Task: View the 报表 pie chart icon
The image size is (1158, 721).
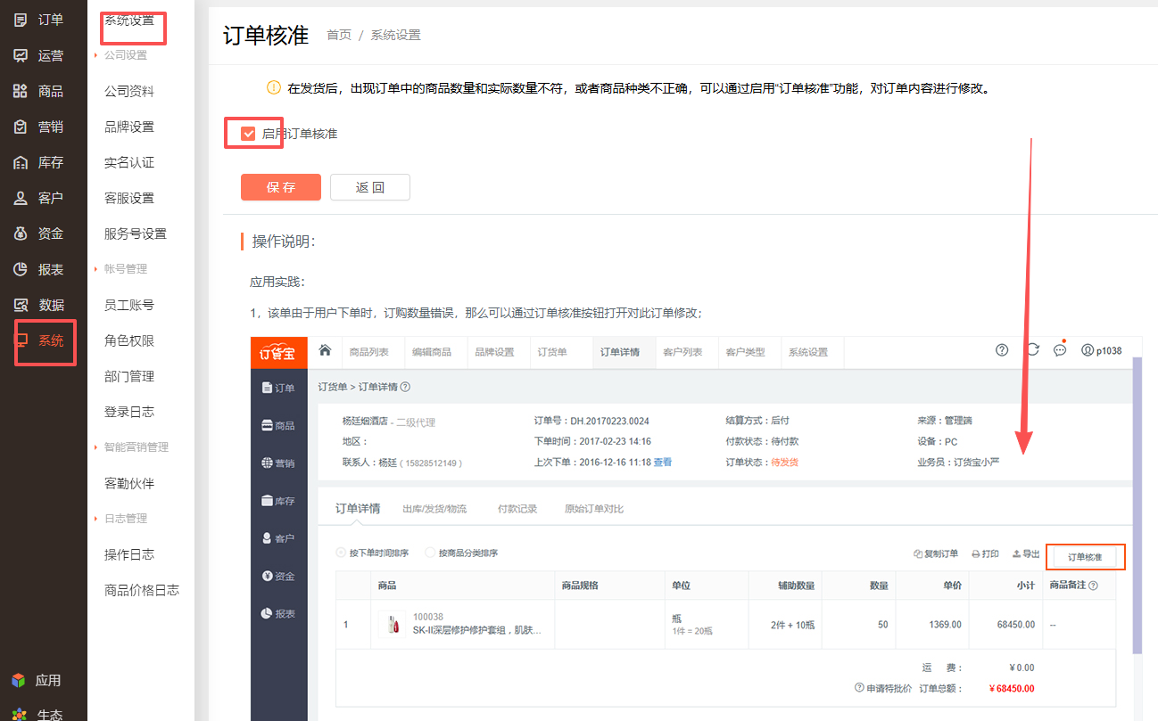Action: click(21, 269)
